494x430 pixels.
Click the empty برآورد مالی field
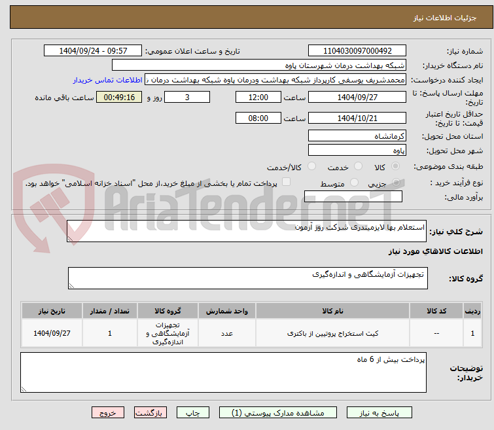353,196
